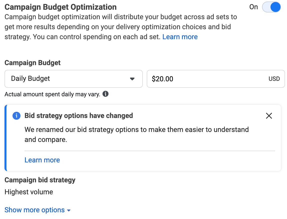Click the Campaign Budget section label
The height and width of the screenshot is (219, 287).
click(x=32, y=63)
